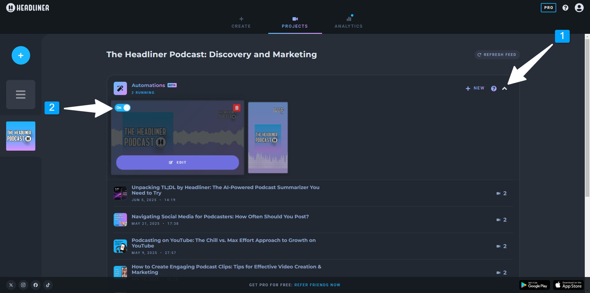
Task: Click the Automations magic wand icon
Action: pyautogui.click(x=120, y=88)
